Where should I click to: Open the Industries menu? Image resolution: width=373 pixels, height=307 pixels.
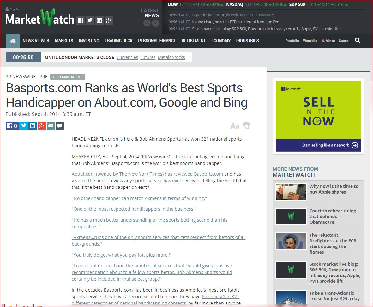click(248, 41)
